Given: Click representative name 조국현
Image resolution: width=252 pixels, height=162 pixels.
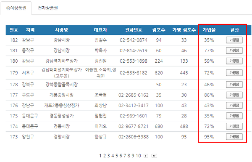Looking at the screenshot, I should 100,95.
